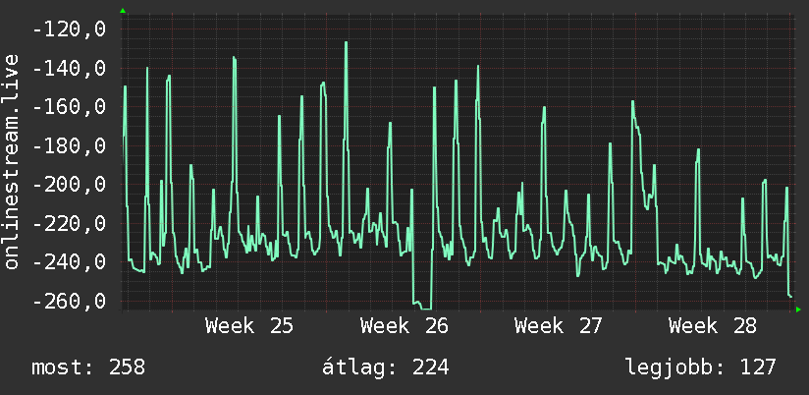The width and height of the screenshot is (809, 395).
Task: Click the -200,0 Y-axis label
Action: pyautogui.click(x=69, y=185)
